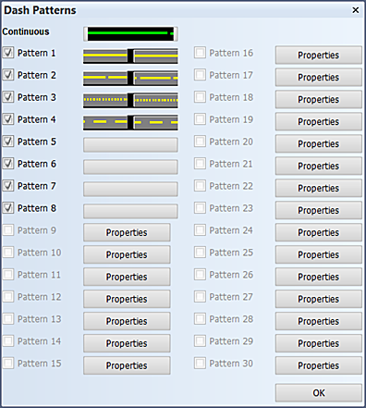366x408 pixels.
Task: Open Pattern 2 long-dash preview
Action: click(x=130, y=78)
